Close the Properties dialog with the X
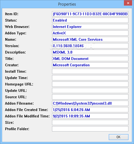This screenshot has width=134, height=144. coord(128,3)
